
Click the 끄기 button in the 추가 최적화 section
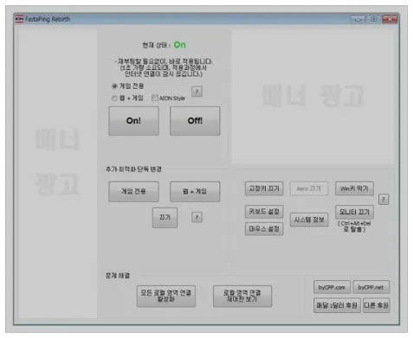[x=165, y=218]
